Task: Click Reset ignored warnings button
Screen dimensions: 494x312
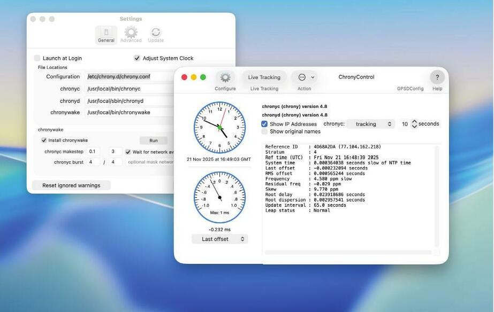Action: (x=71, y=185)
